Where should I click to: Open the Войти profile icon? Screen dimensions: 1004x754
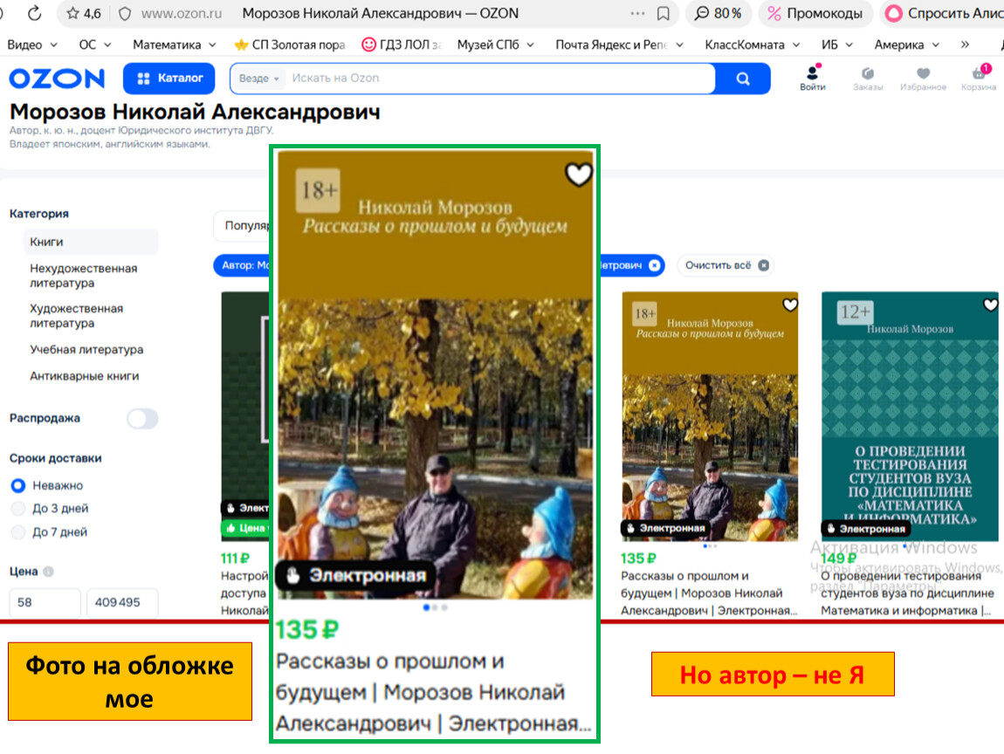[813, 78]
